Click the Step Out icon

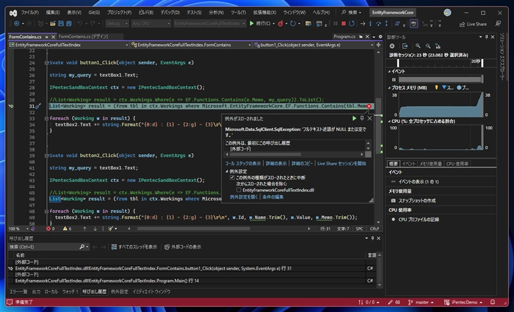pyautogui.click(x=387, y=24)
